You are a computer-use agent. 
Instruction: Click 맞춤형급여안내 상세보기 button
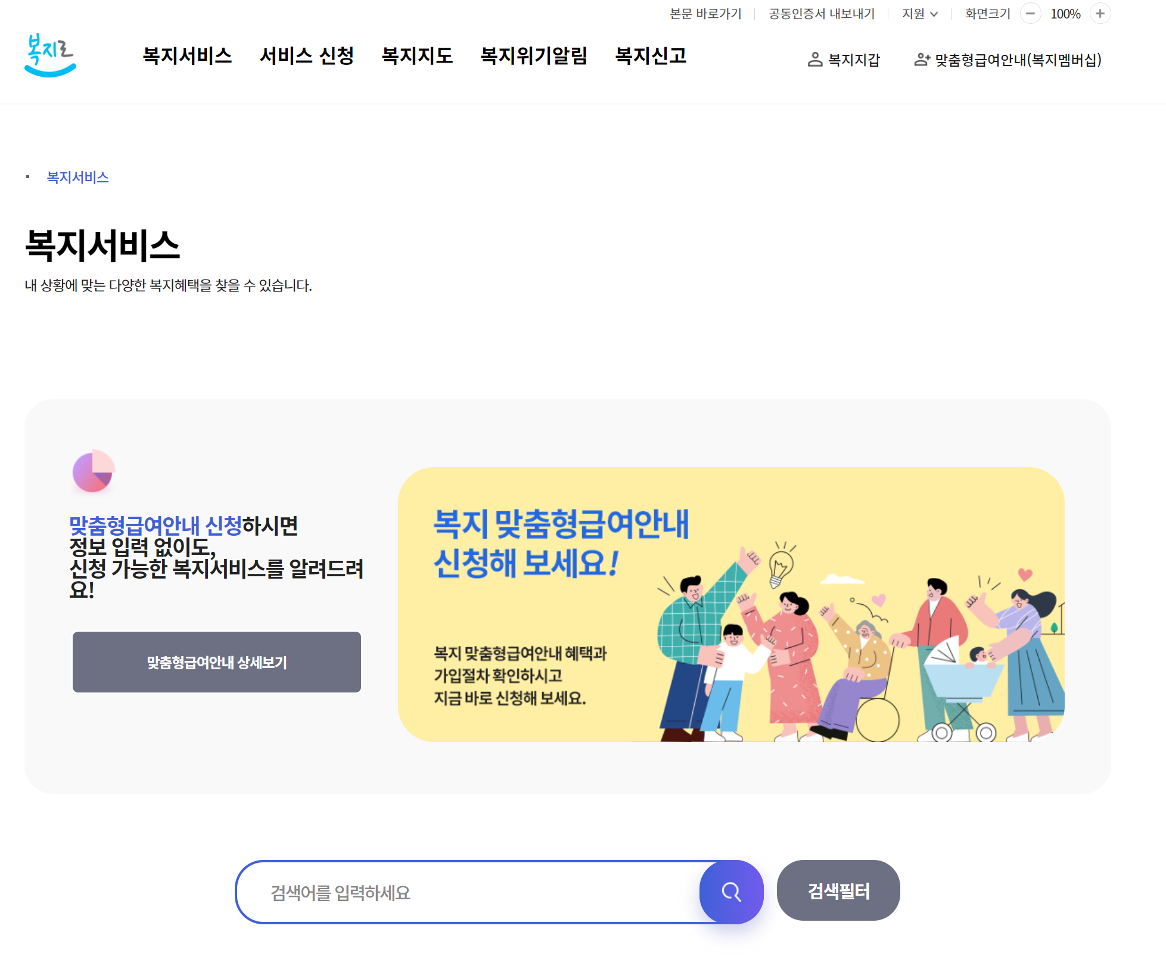217,662
